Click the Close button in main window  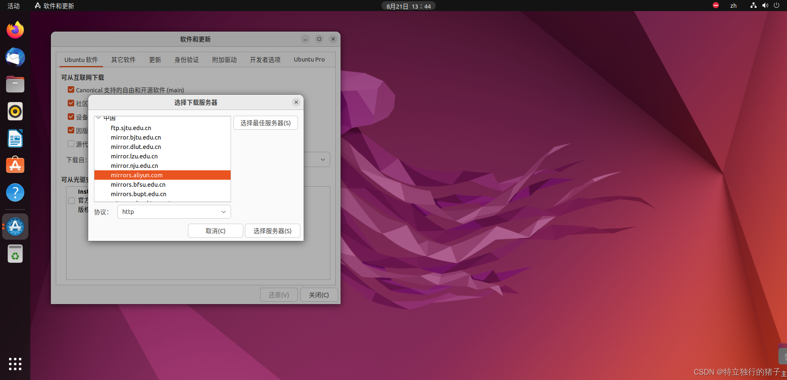[319, 295]
